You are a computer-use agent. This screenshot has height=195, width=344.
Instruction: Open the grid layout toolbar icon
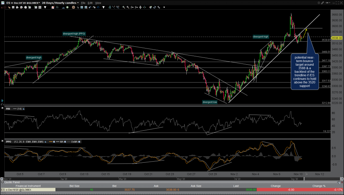pos(40,7)
